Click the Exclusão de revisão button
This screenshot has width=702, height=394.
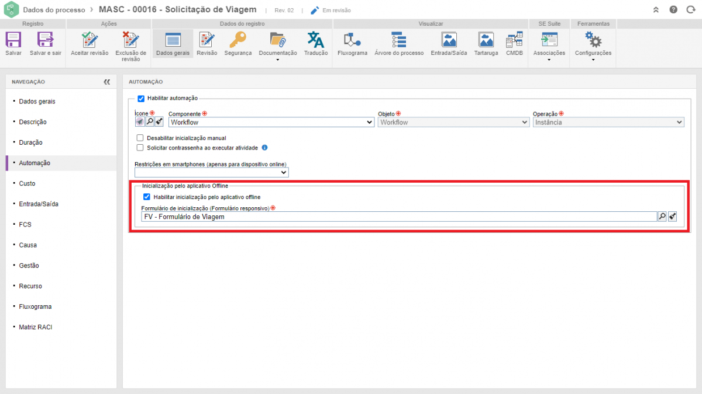point(130,40)
